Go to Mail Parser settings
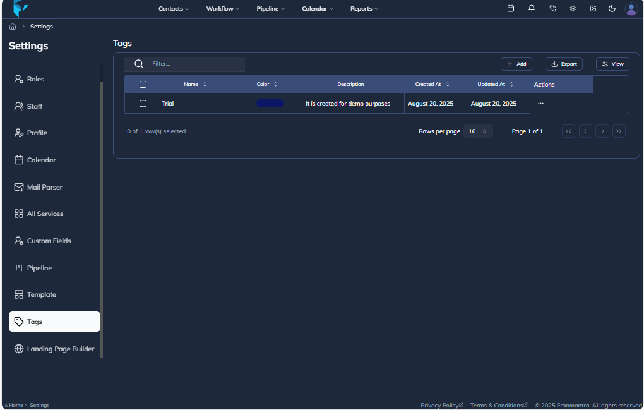This screenshot has height=410, width=644. pyautogui.click(x=44, y=187)
